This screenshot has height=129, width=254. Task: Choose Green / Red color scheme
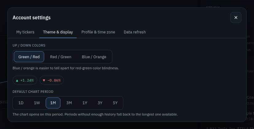(29, 57)
